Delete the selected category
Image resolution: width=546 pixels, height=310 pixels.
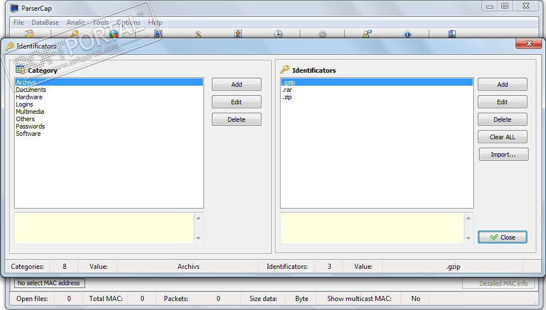pyautogui.click(x=237, y=119)
